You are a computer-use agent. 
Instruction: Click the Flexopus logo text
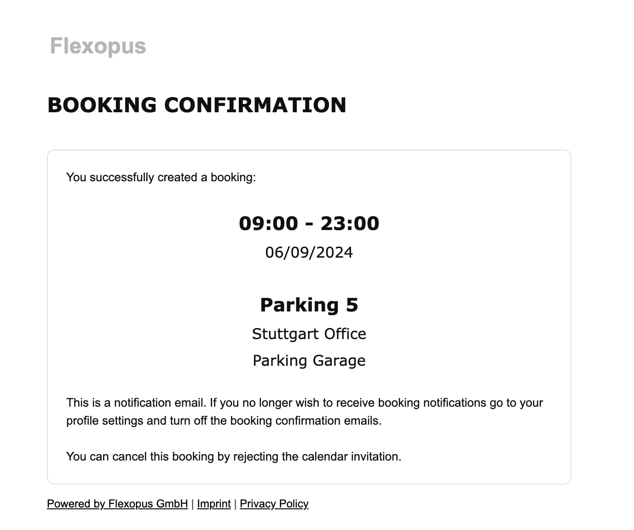point(98,46)
